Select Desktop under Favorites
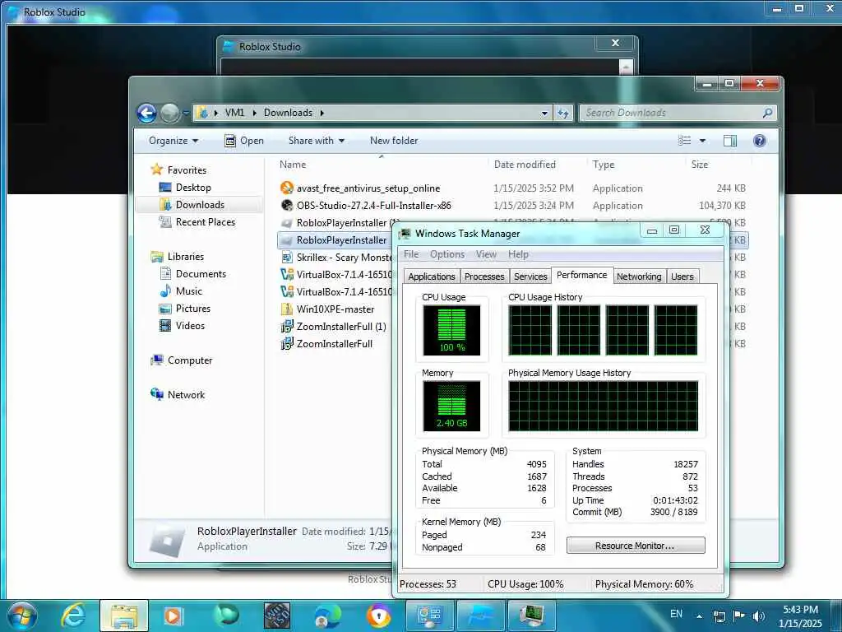Screen dimensions: 842x632 coord(193,188)
